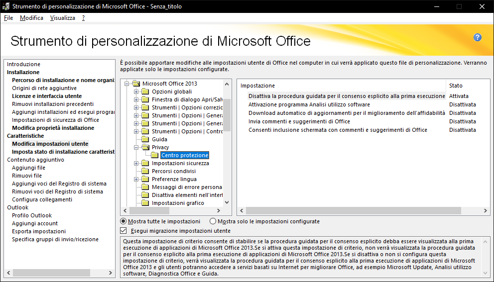The image size is (494, 282).
Task: Open Percorso di installazione e nome organizzazione
Action: (63, 80)
